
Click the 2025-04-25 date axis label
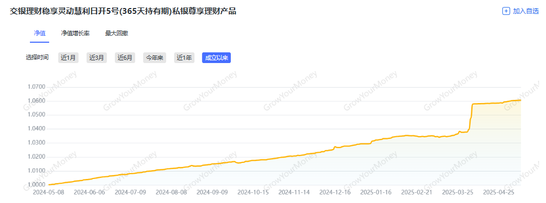click(x=498, y=192)
